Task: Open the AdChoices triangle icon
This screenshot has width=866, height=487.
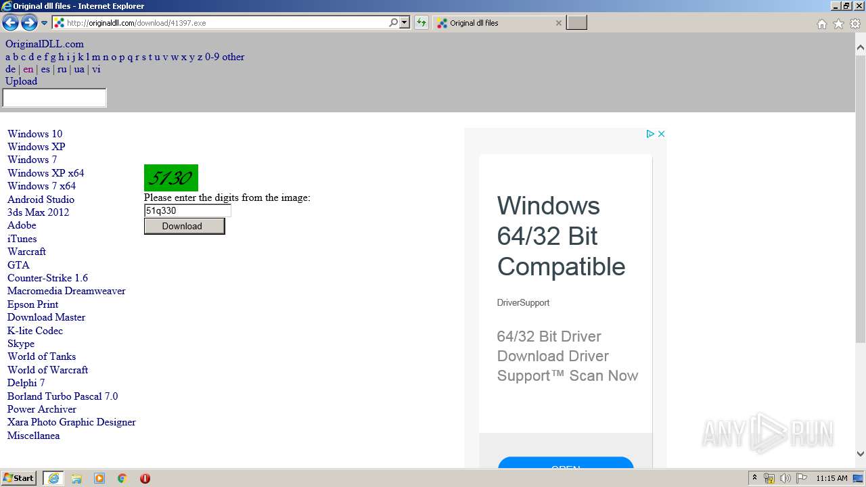Action: (650, 134)
